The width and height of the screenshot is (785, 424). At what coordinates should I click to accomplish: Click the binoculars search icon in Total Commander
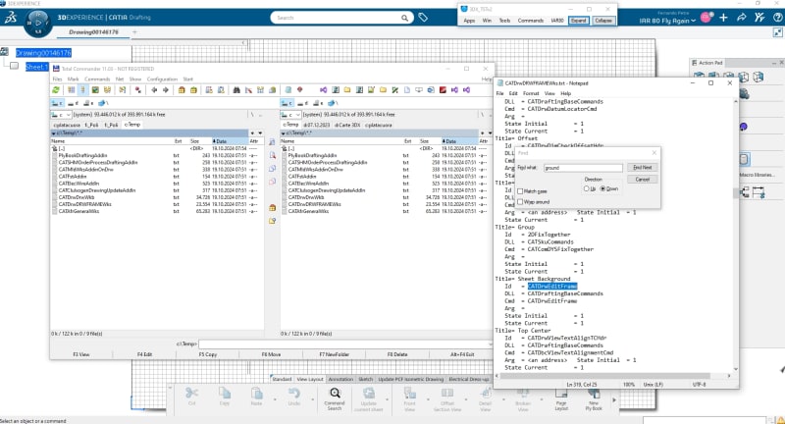(236, 90)
